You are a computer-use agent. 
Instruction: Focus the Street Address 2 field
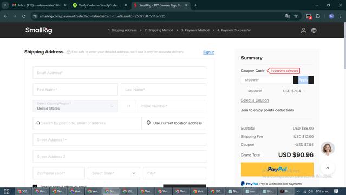point(119,157)
